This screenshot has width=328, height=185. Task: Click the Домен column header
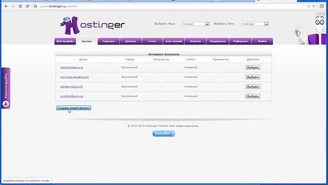click(83, 60)
